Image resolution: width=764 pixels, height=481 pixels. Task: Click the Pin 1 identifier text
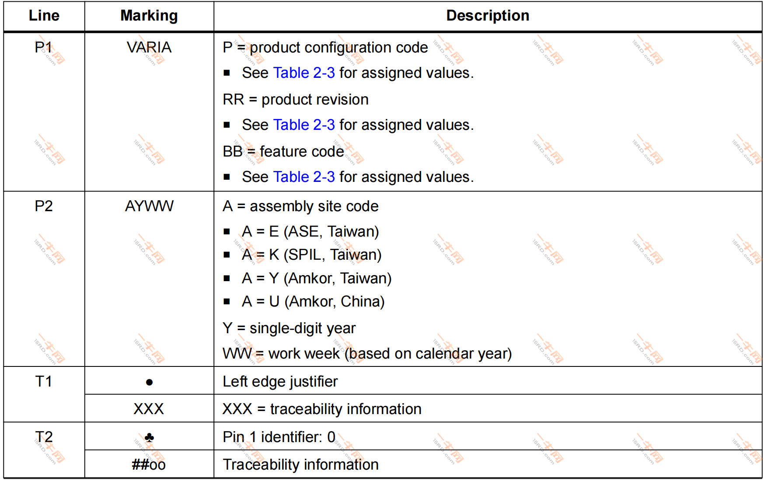[x=279, y=437]
